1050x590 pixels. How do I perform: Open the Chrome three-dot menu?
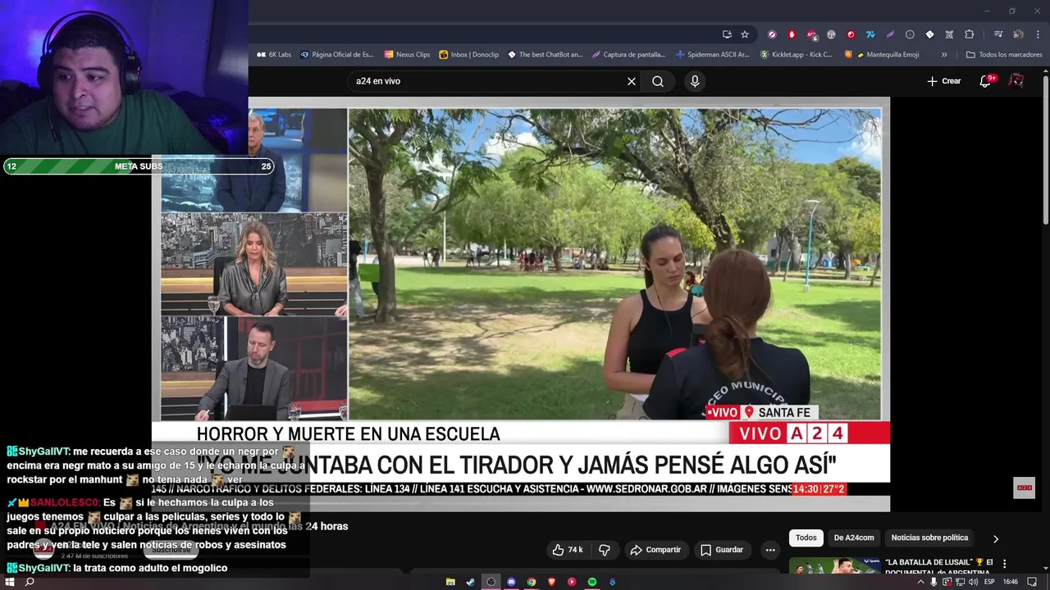coord(1037,34)
